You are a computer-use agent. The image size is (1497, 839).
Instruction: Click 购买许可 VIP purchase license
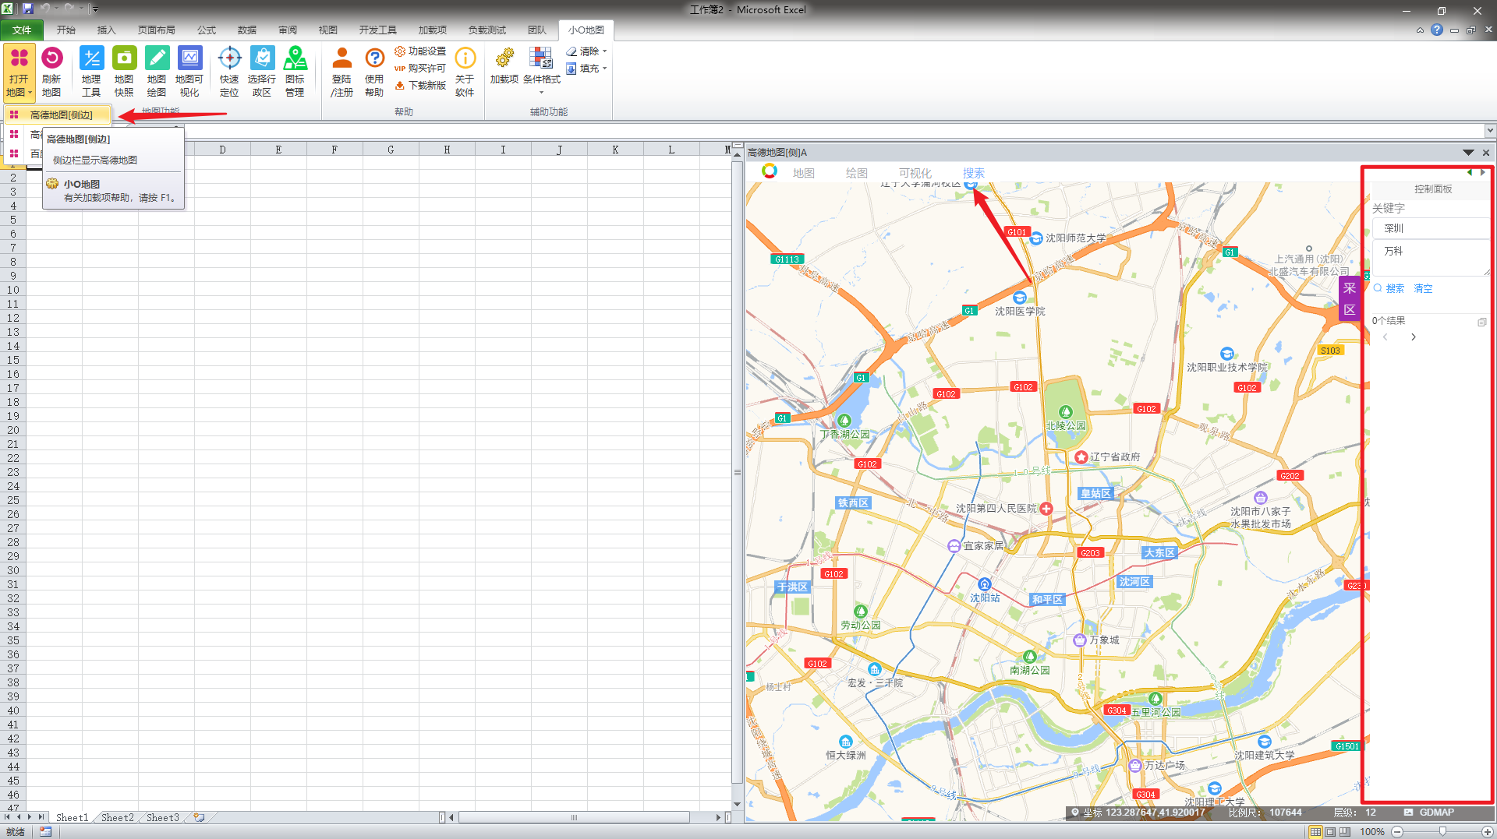[420, 69]
